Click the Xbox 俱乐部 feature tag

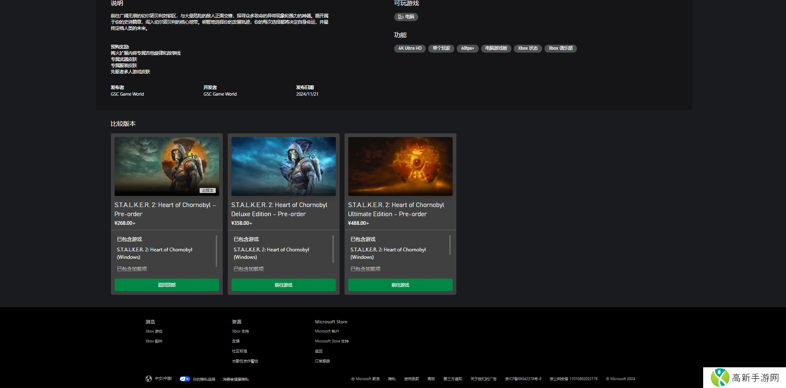pos(560,48)
